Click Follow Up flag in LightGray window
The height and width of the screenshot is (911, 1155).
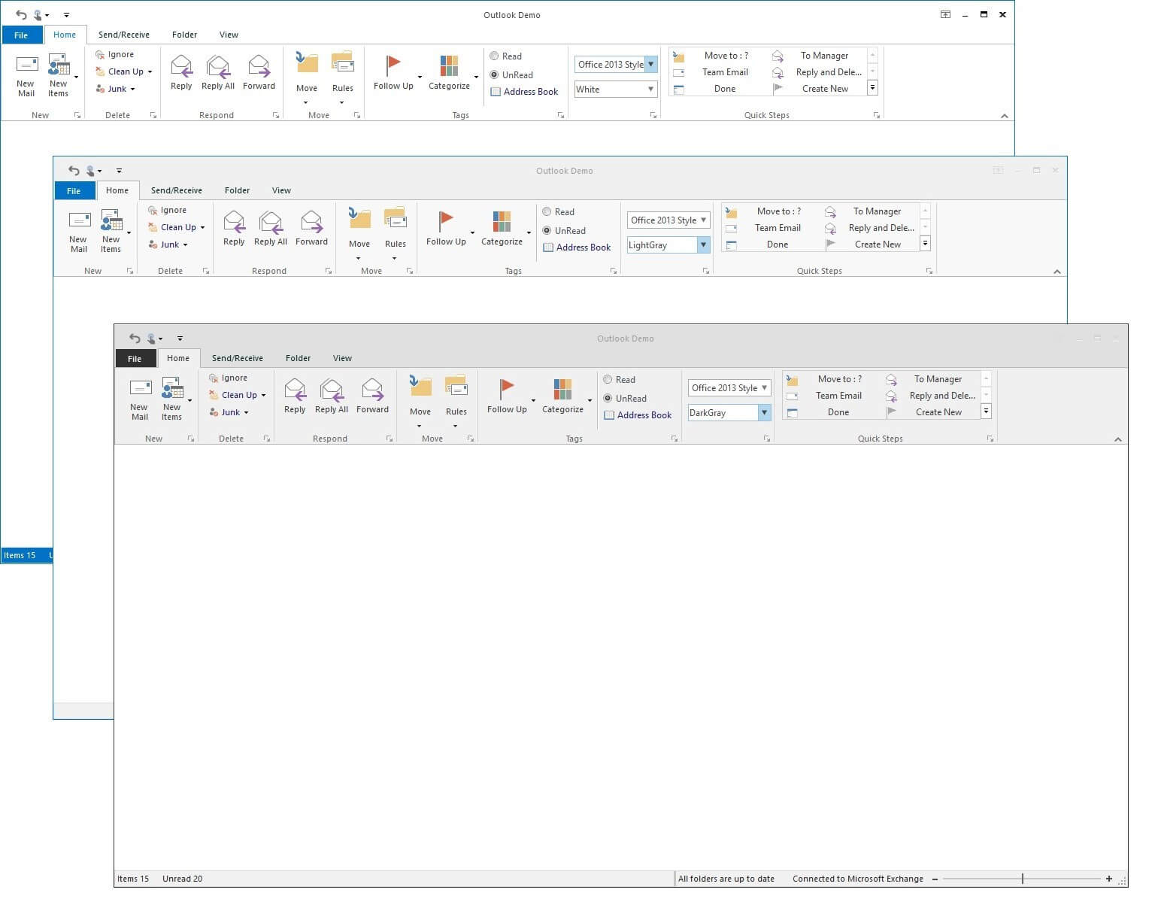(x=446, y=220)
